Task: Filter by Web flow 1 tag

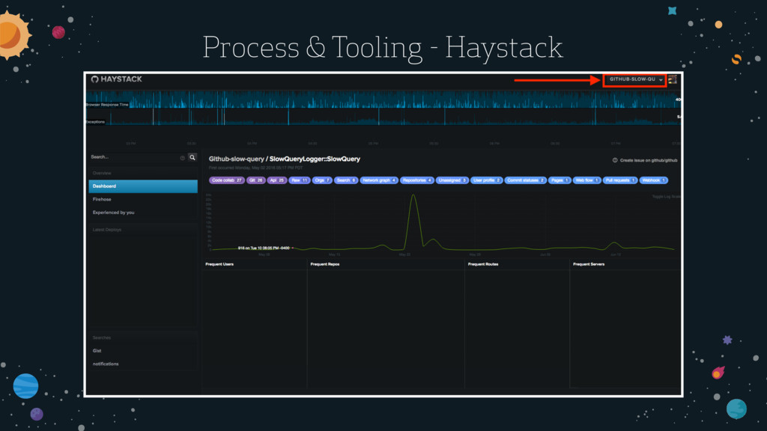Action: pyautogui.click(x=586, y=180)
